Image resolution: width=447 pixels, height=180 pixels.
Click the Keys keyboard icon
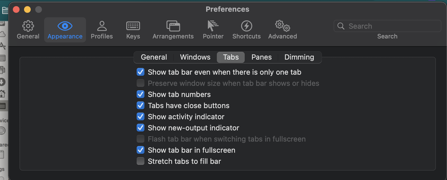tap(133, 29)
